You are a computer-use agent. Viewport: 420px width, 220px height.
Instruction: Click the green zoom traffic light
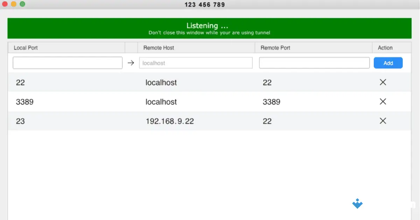22,4
